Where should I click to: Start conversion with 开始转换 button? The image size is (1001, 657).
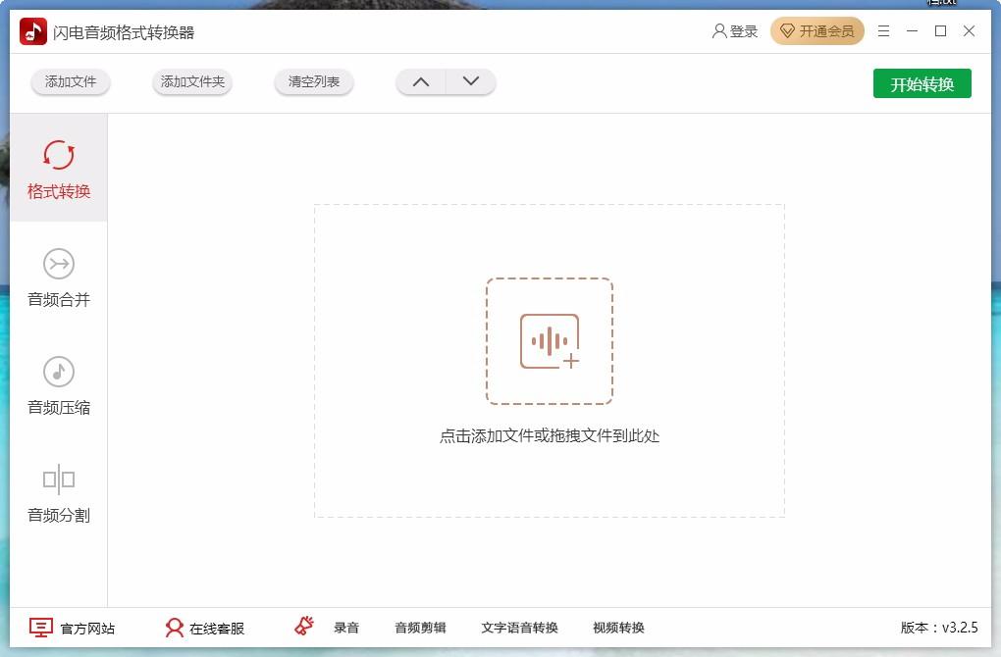tap(922, 83)
